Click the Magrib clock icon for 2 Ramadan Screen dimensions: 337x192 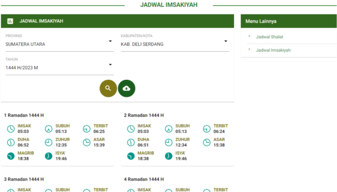[131, 156]
